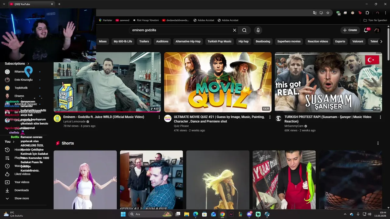This screenshot has width=390, height=219.
Task: Open the Haritalar bookmark
Action: pyautogui.click(x=105, y=20)
